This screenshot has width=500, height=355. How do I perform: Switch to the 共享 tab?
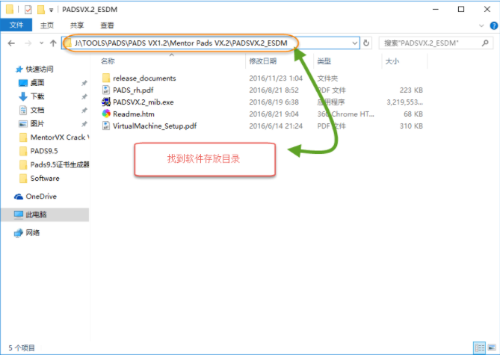click(x=77, y=25)
